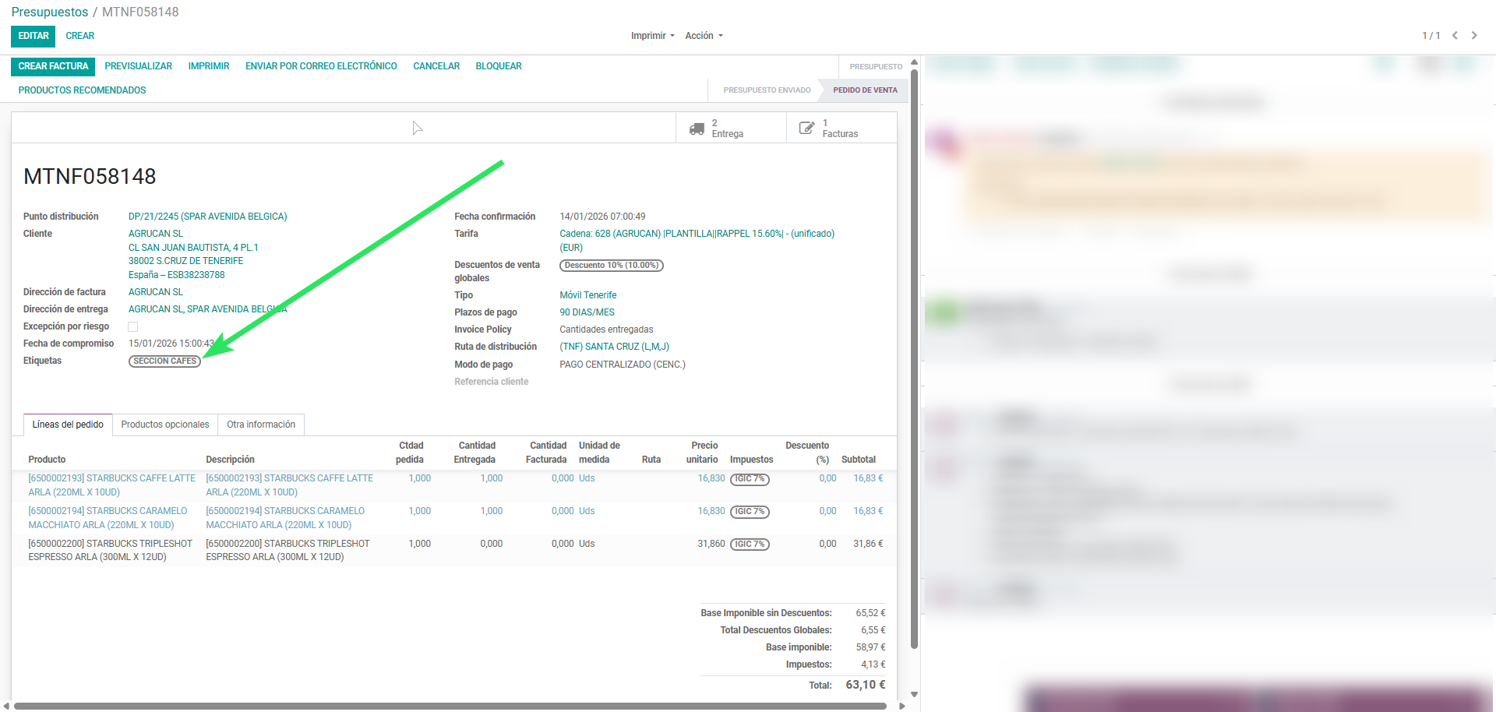Viewport: 1496px width, 712px height.
Task: Click the Facturas edit pencil icon
Action: pyautogui.click(x=806, y=128)
